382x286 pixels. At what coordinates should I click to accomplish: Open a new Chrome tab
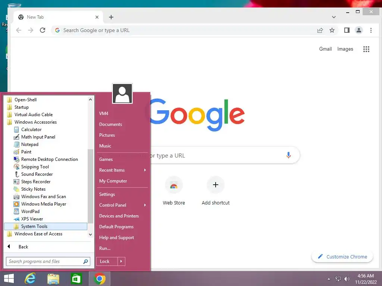tap(111, 17)
